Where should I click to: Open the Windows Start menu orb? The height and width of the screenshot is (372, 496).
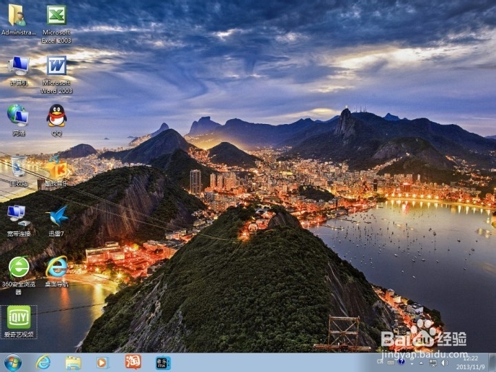13,362
